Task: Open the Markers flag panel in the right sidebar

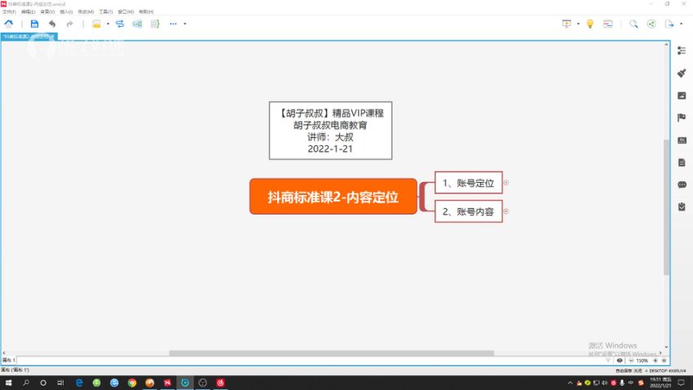Action: 682,117
